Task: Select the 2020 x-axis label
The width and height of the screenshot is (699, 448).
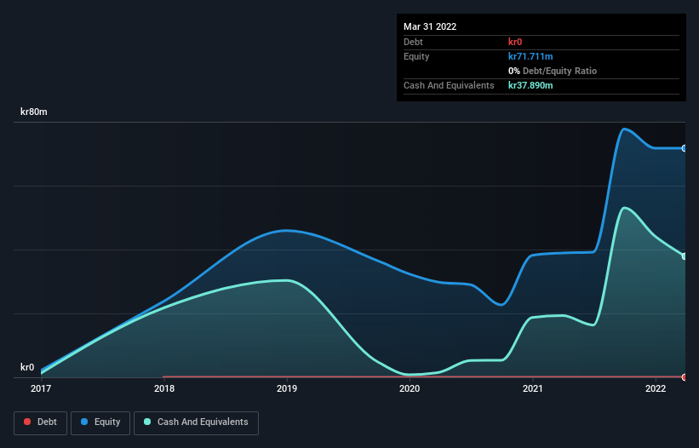Action: pyautogui.click(x=410, y=388)
